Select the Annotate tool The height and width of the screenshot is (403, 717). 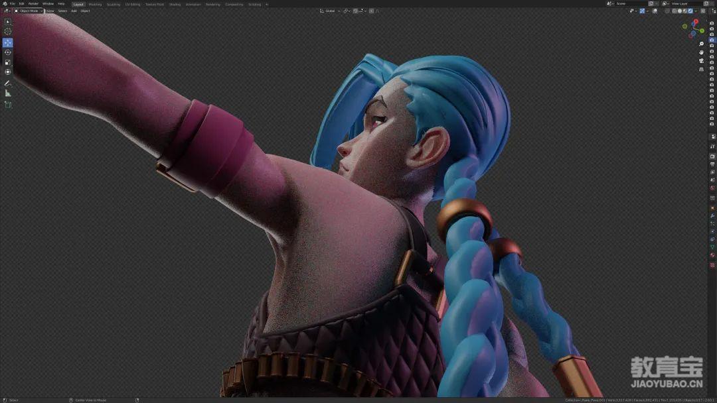coord(8,84)
